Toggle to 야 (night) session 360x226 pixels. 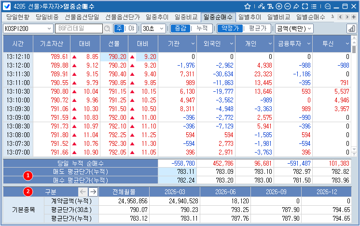[131, 28]
